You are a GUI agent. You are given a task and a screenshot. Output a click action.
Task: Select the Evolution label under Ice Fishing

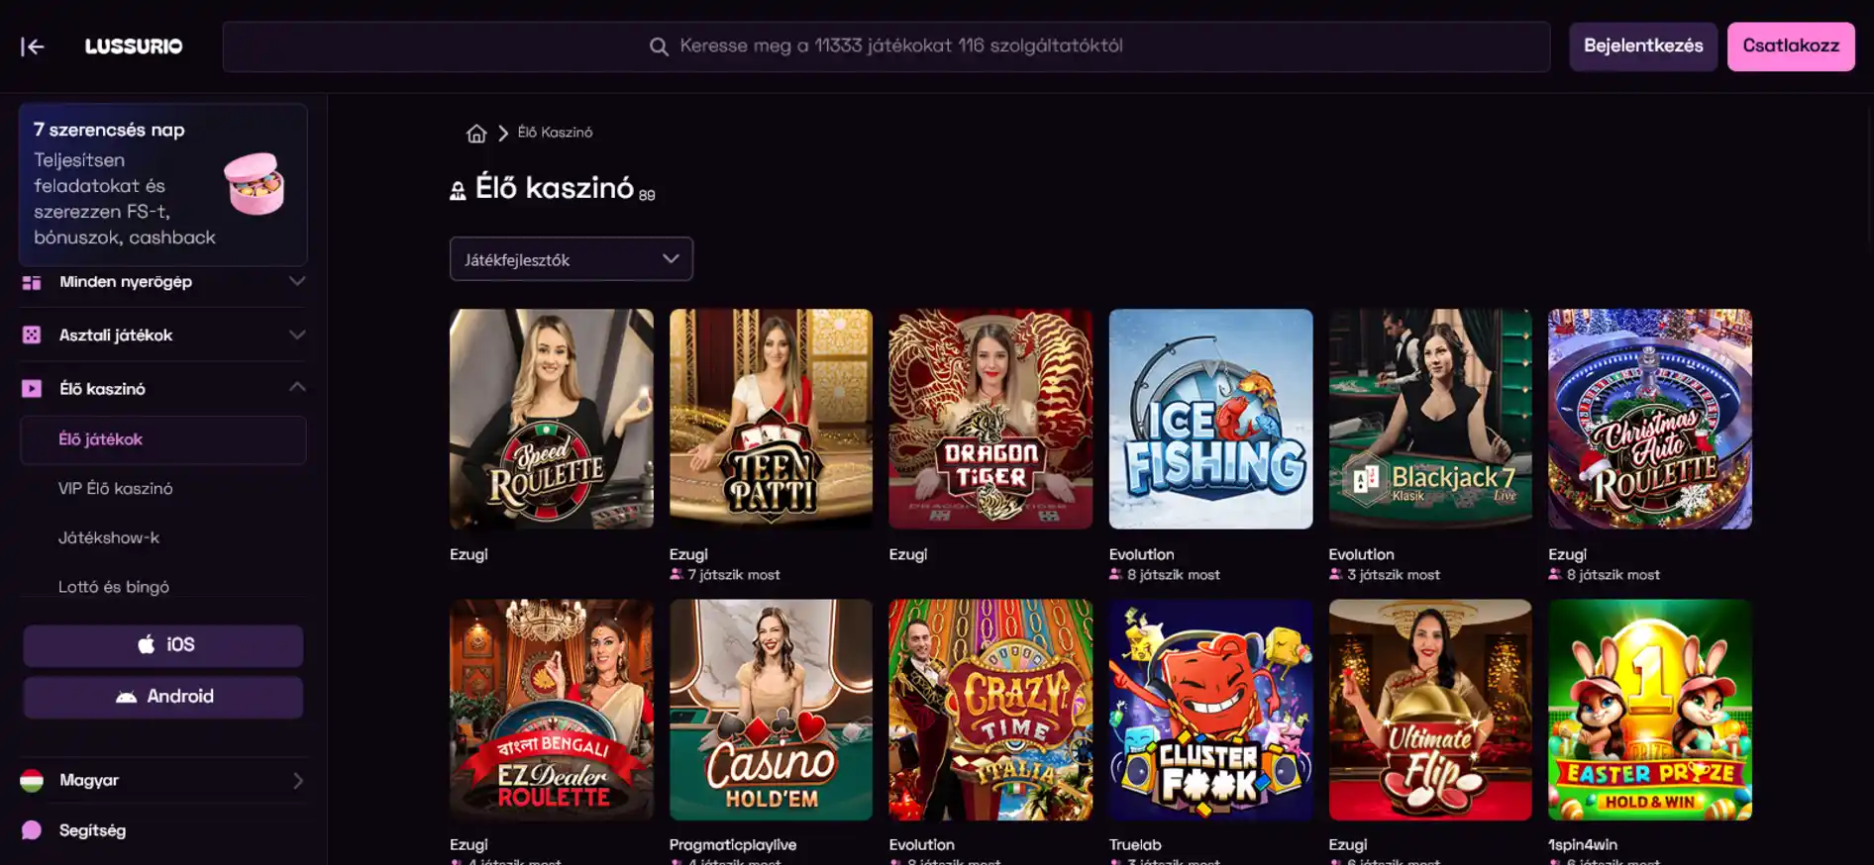click(1141, 555)
